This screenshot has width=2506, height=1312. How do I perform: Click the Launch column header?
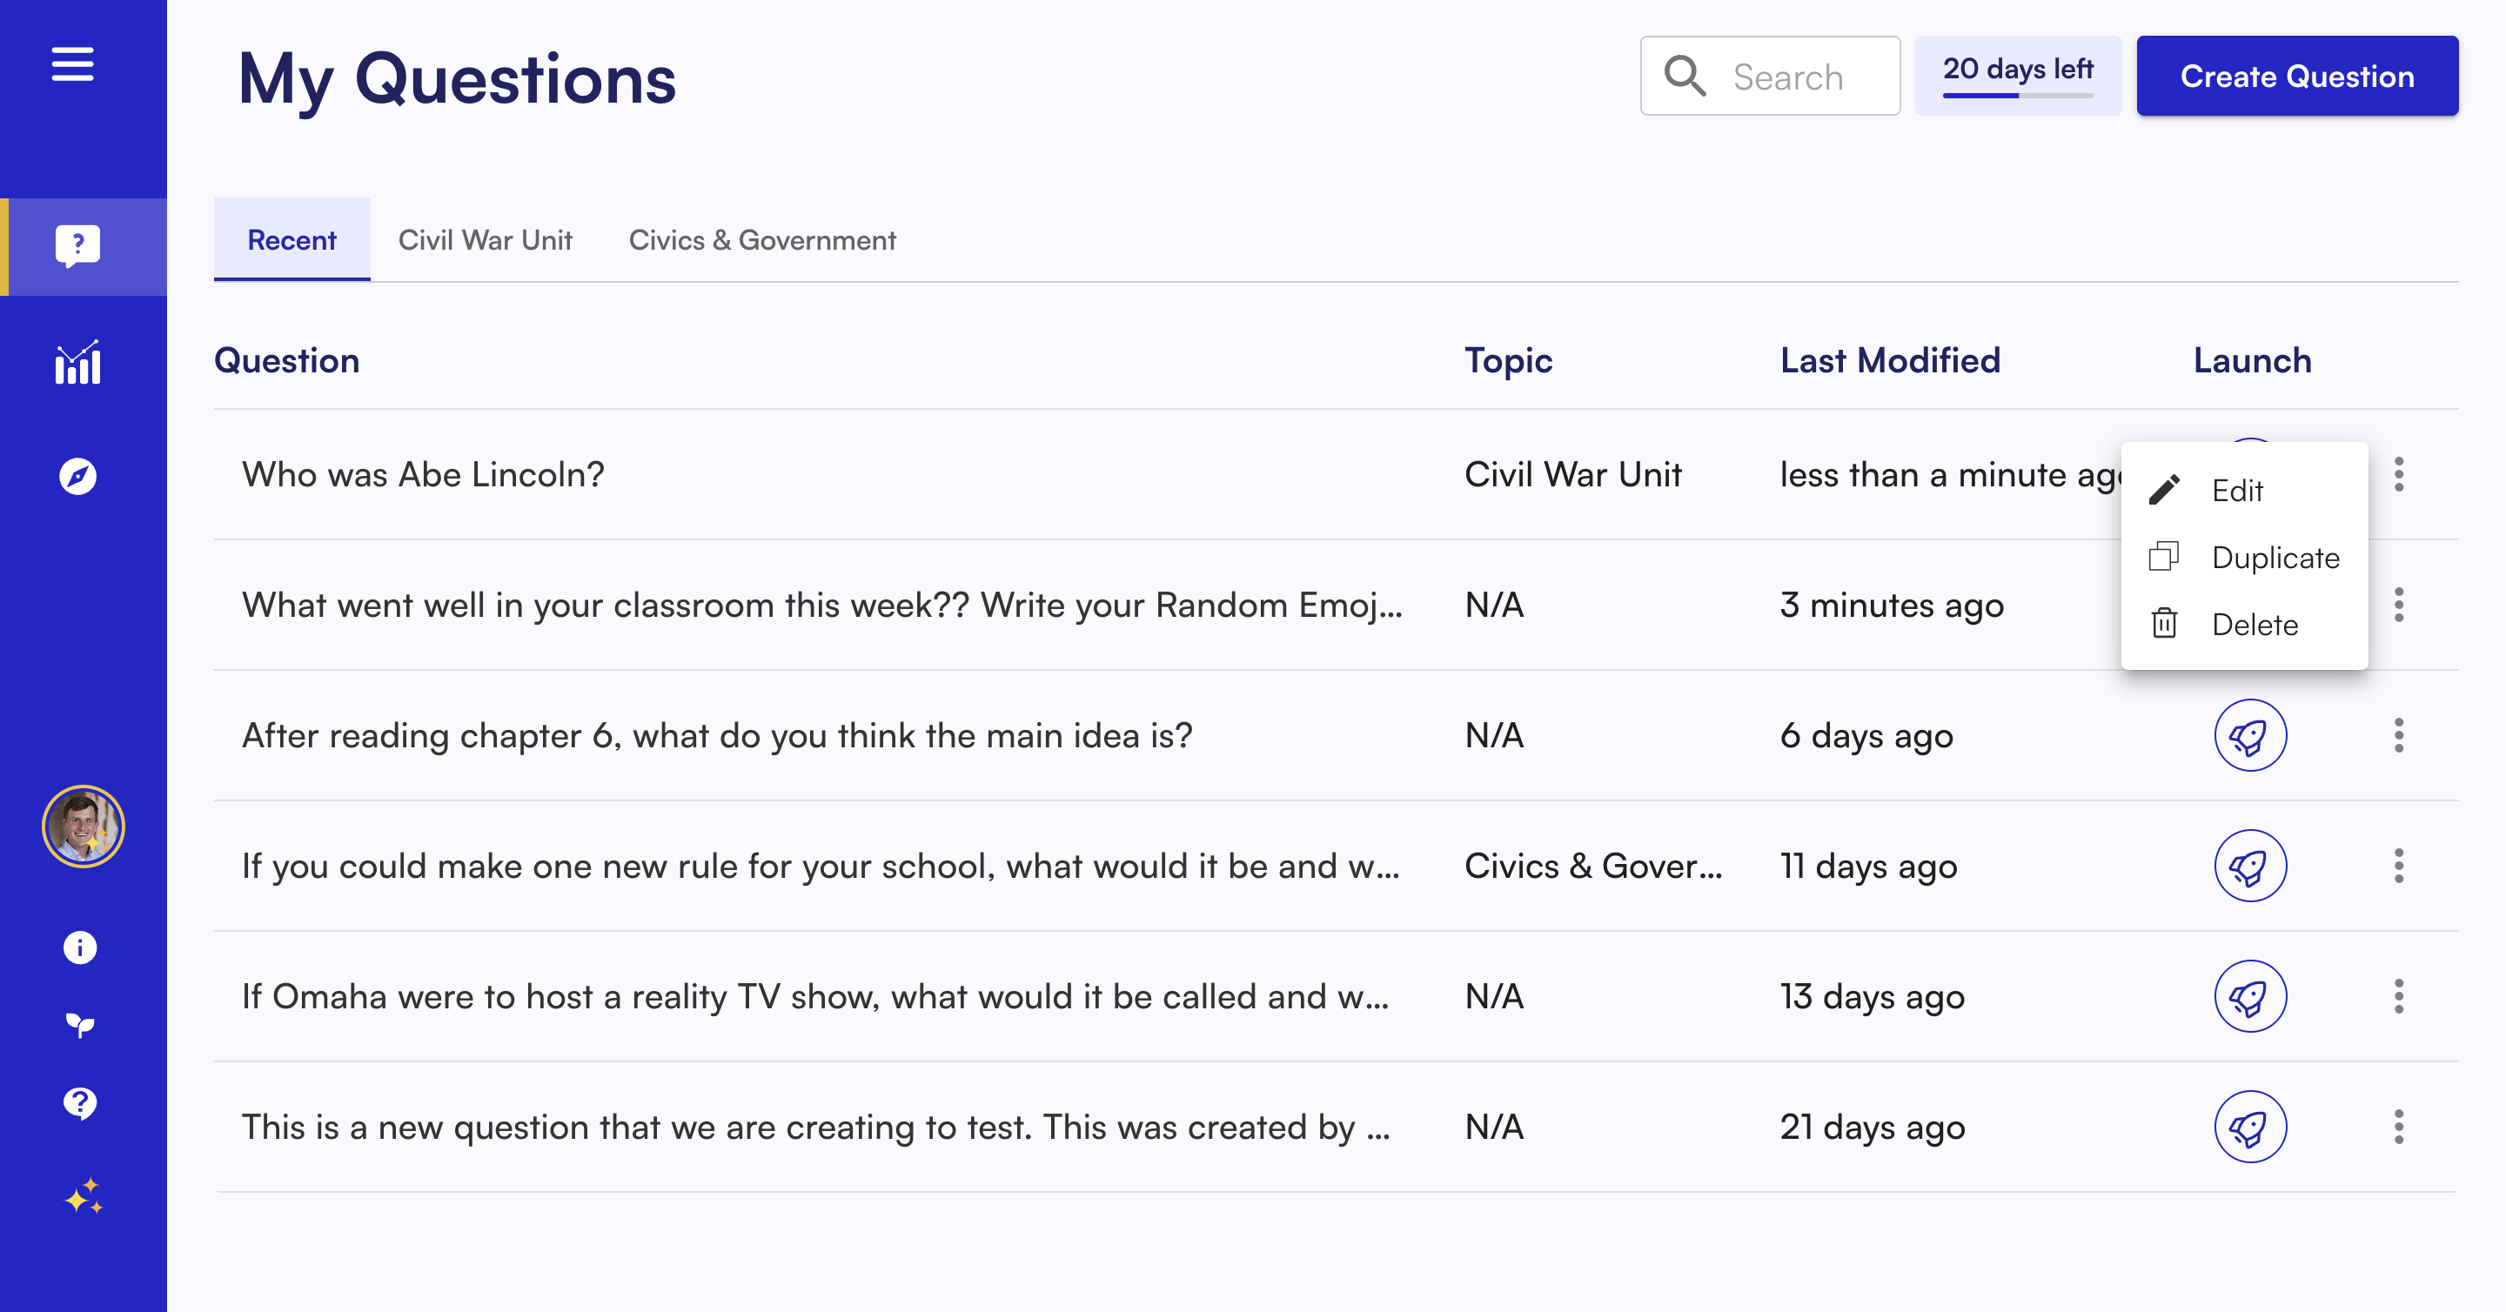point(2252,360)
